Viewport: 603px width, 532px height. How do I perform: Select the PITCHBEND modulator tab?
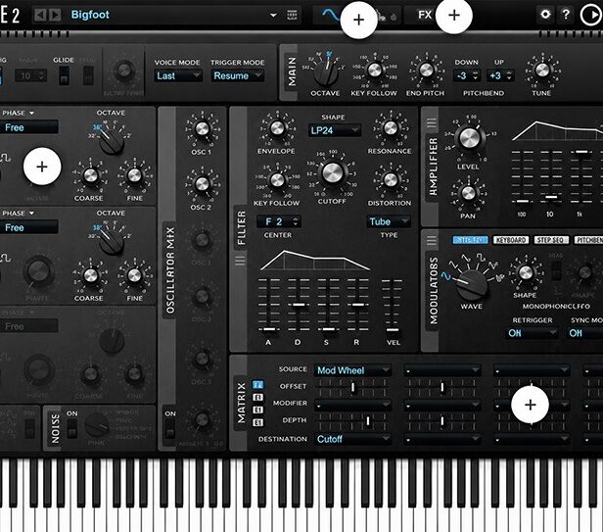pyautogui.click(x=588, y=240)
